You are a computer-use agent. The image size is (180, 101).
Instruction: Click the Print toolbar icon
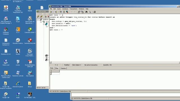94,12
